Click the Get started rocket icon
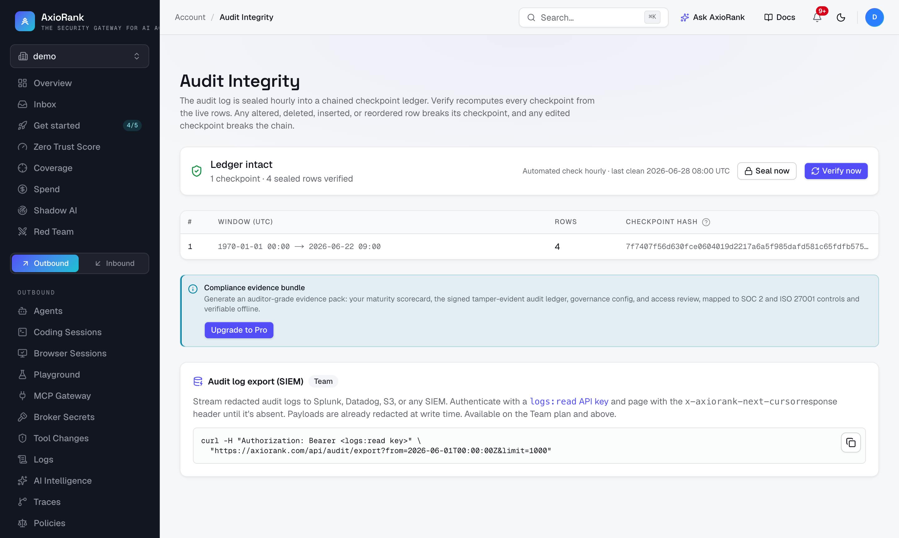 22,125
